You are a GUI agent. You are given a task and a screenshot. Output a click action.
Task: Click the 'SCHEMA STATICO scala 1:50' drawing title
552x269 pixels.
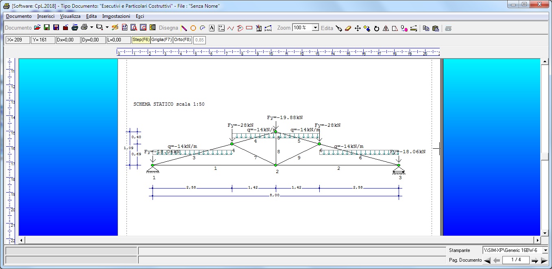pyautogui.click(x=169, y=104)
